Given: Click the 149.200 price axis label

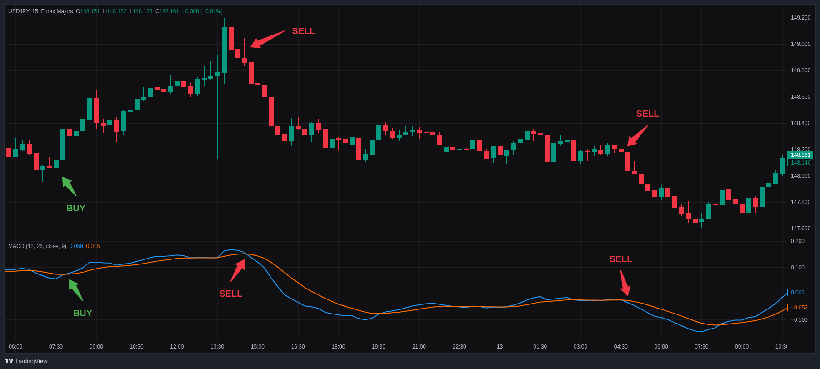Looking at the screenshot, I should (800, 18).
